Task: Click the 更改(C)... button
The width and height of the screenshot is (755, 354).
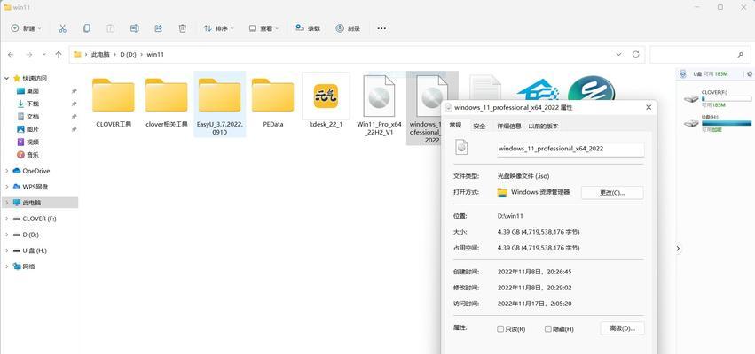Action: 612,193
